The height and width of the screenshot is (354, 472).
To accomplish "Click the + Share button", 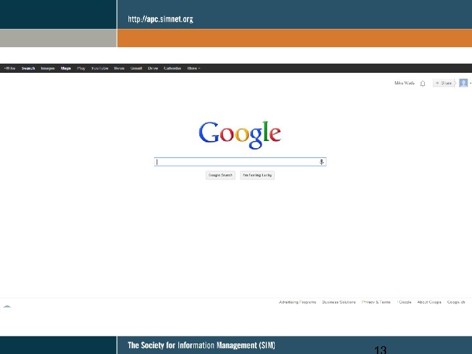I will (444, 83).
